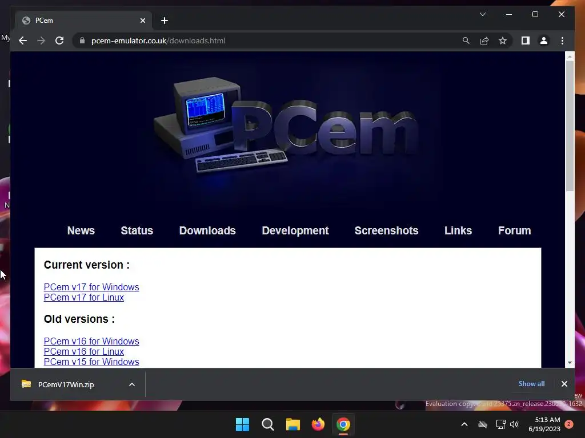Download PCem v15 for Windows
Screen dimensions: 585x438
91,362
